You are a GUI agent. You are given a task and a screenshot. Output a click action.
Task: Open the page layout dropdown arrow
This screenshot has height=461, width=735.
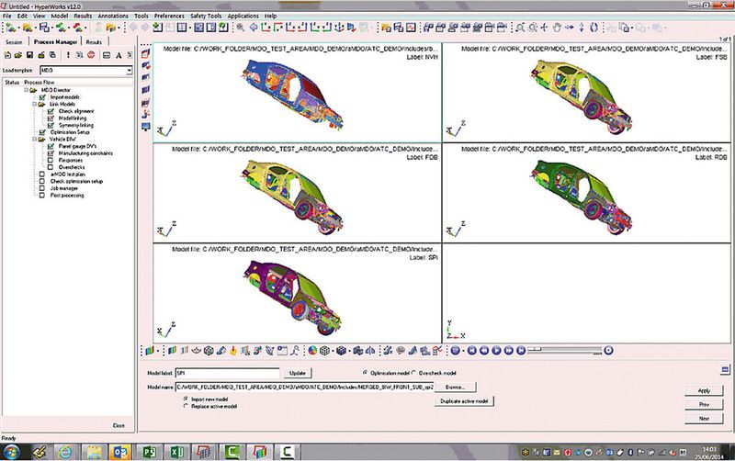pyautogui.click(x=190, y=28)
